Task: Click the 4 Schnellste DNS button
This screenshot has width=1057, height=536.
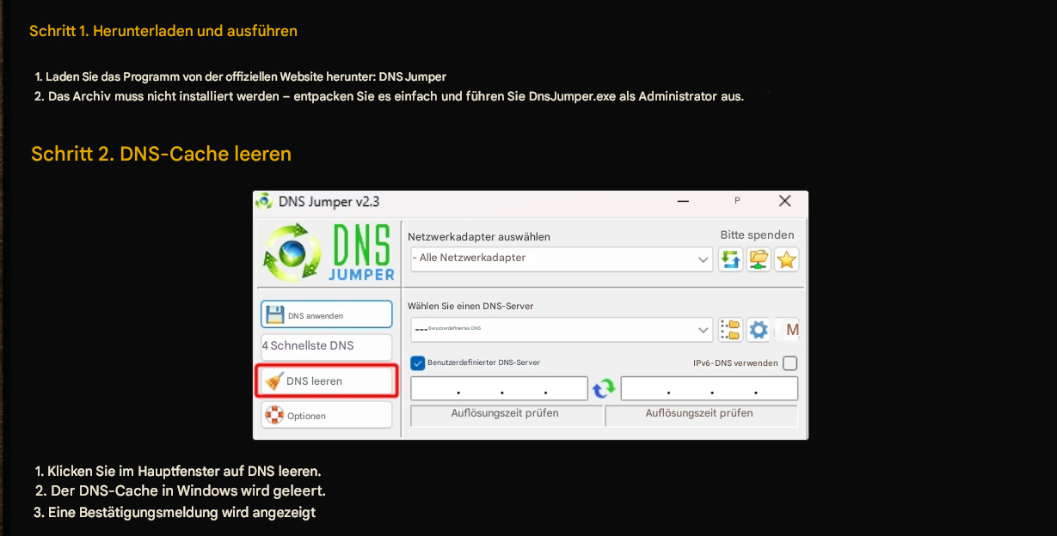Action: tap(327, 345)
